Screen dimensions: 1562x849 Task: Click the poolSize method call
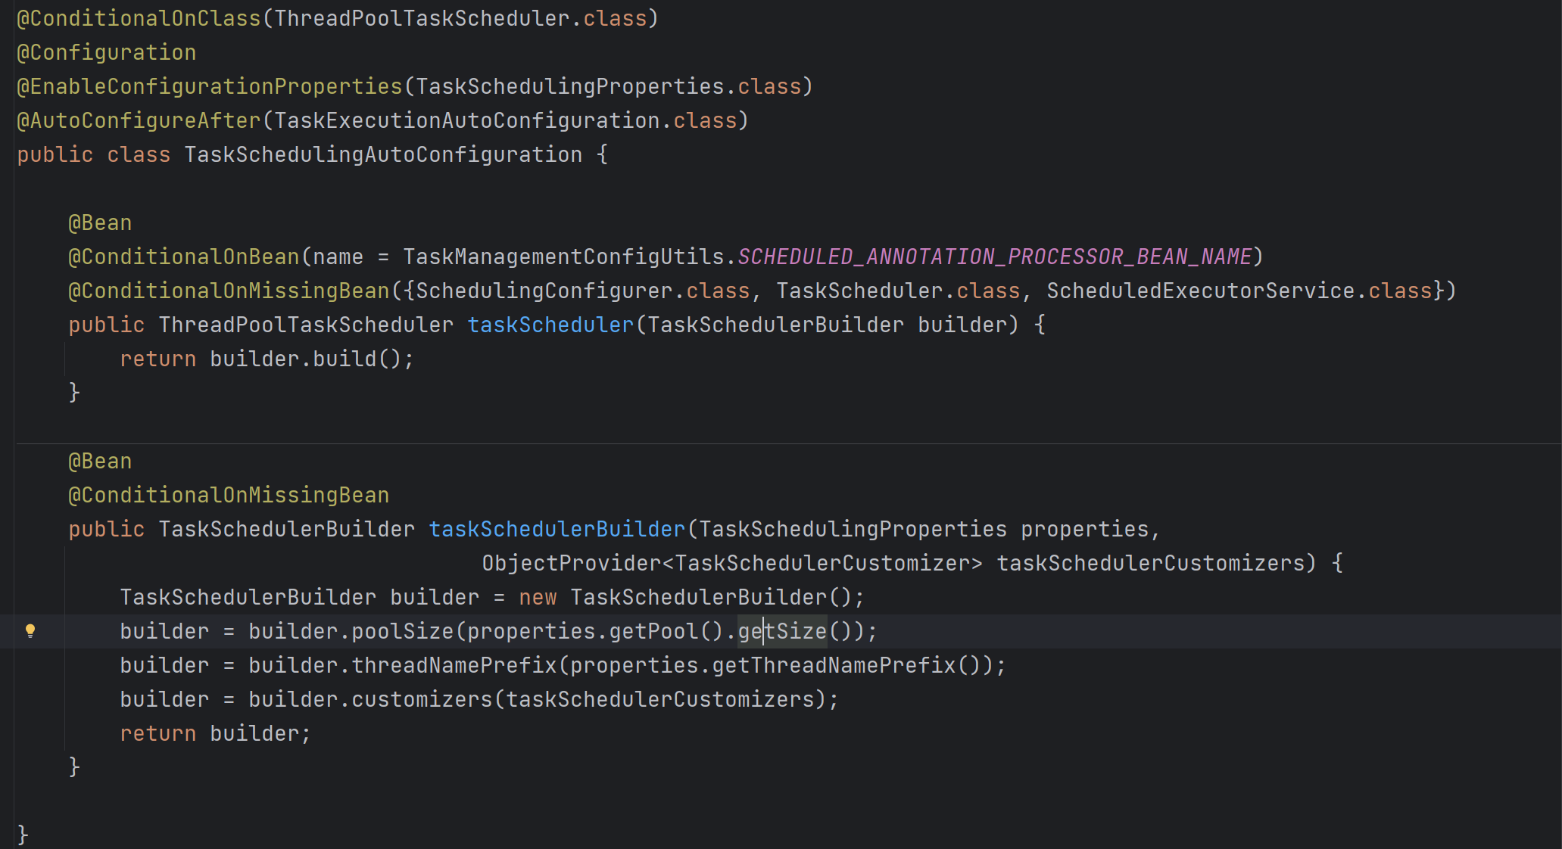(402, 631)
